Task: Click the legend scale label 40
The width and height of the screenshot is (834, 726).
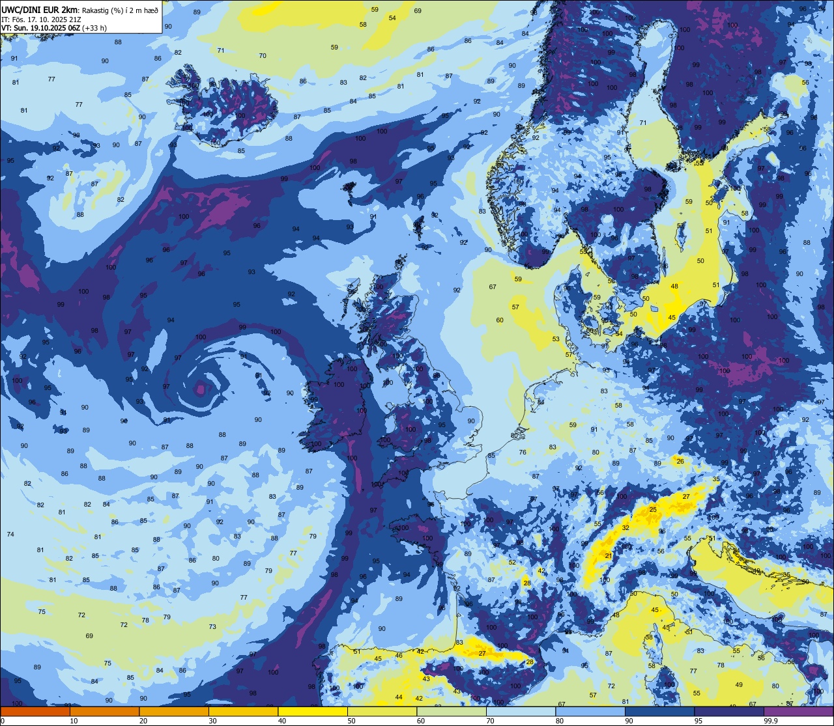Action: [282, 721]
